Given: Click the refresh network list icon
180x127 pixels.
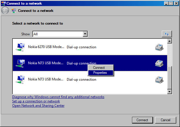Looking at the screenshot, I should coord(166,34).
